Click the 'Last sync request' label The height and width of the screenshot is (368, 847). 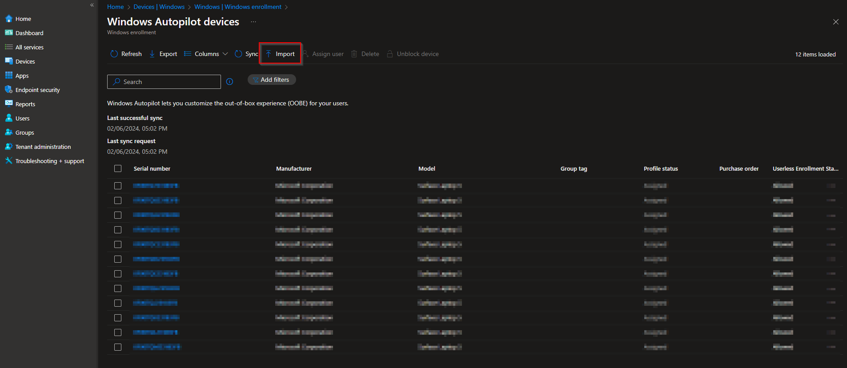coord(131,141)
